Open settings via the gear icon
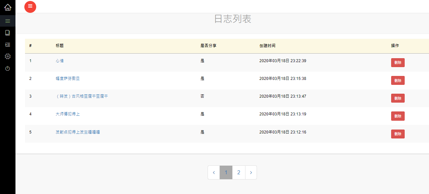This screenshot has width=429, height=194. [x=8, y=57]
